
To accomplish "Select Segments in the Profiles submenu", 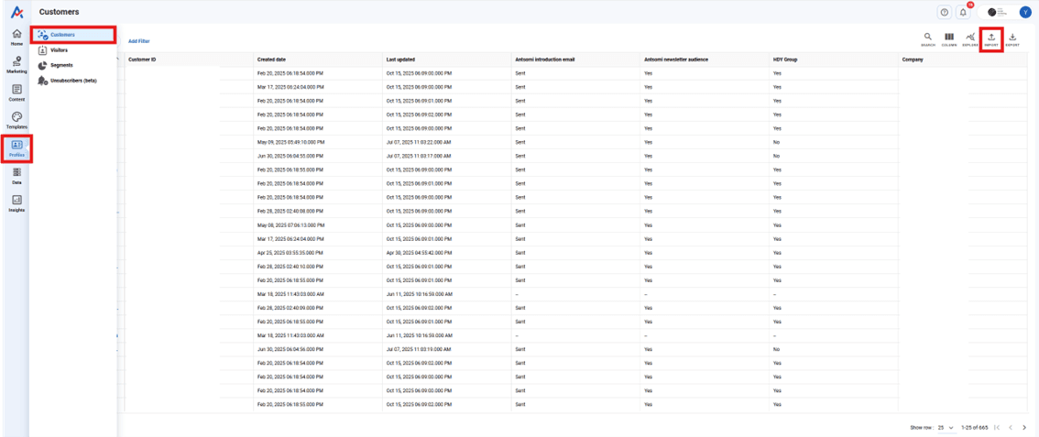I will [61, 65].
